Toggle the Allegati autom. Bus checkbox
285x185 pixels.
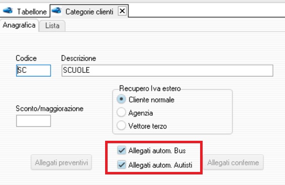[121, 150]
